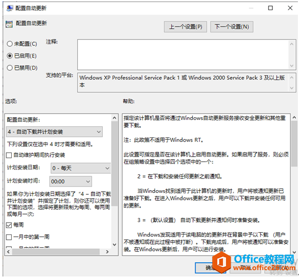Click the policy setting icon beside 配置自动更新 heading
The height and width of the screenshot is (277, 299).
point(9,24)
